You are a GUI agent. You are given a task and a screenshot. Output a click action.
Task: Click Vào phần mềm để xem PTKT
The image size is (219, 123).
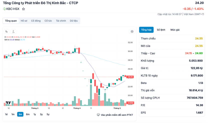[117, 115]
